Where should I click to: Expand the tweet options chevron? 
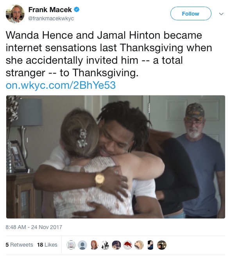(x=221, y=14)
